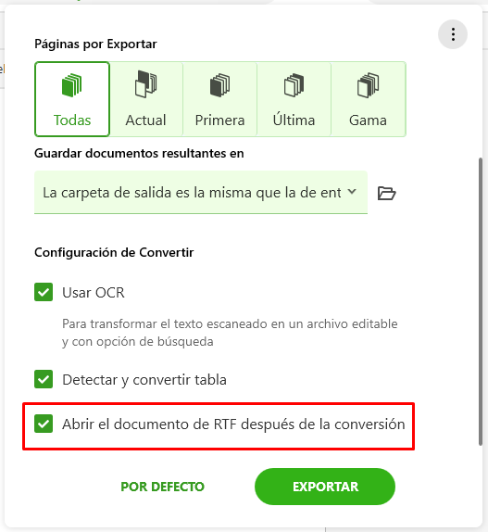Select the Todas pages stack icon

point(72,85)
